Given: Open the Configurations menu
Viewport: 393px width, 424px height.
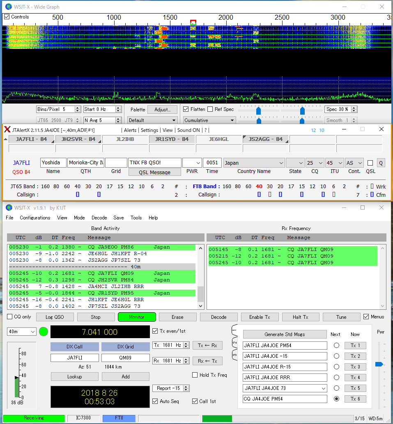Looking at the screenshot, I should pyautogui.click(x=35, y=218).
